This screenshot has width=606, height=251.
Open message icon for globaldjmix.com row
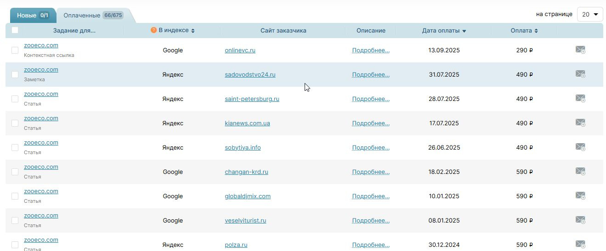click(x=580, y=196)
